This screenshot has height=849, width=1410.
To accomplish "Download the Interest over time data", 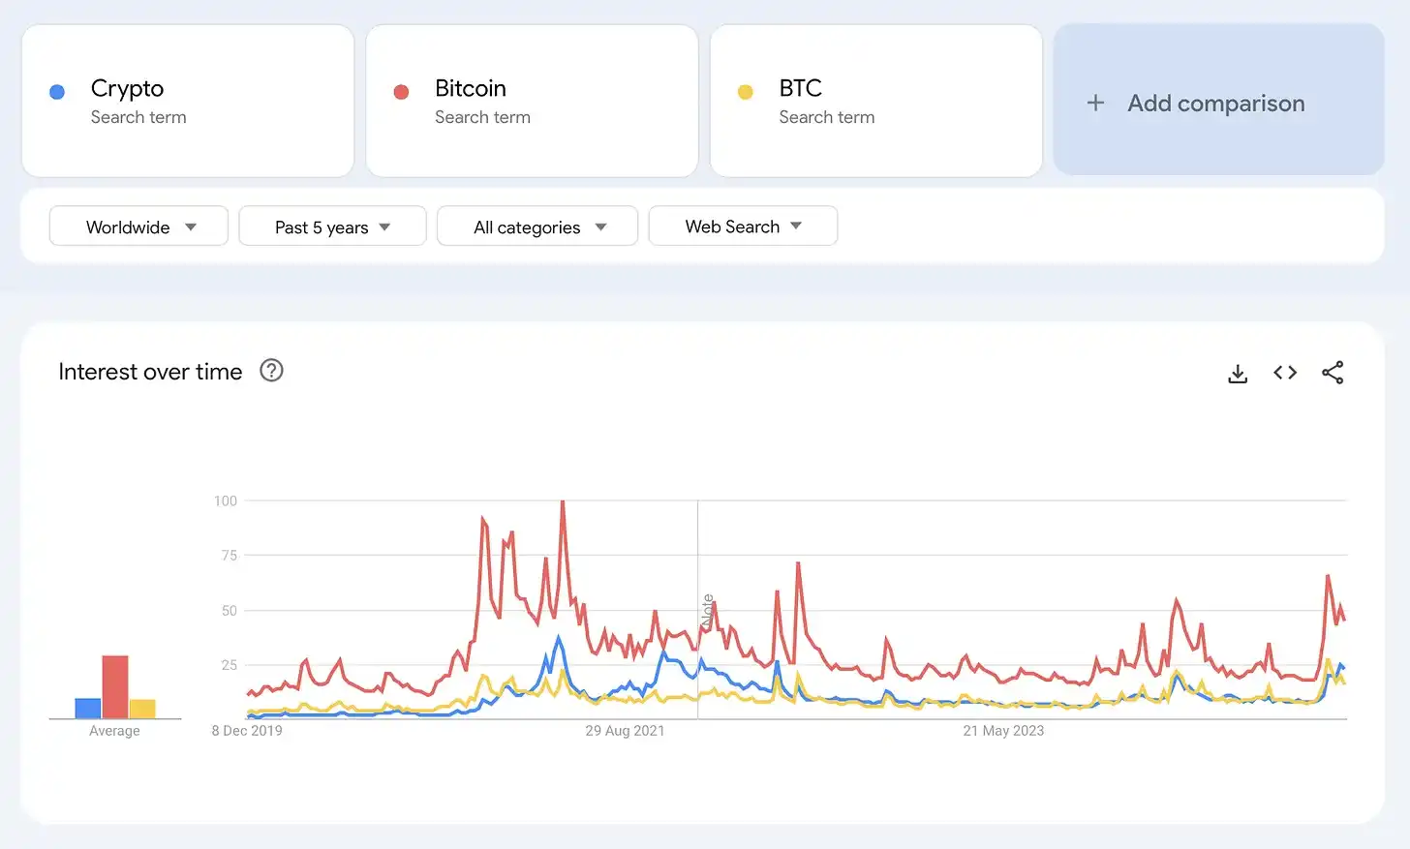I will [1238, 374].
